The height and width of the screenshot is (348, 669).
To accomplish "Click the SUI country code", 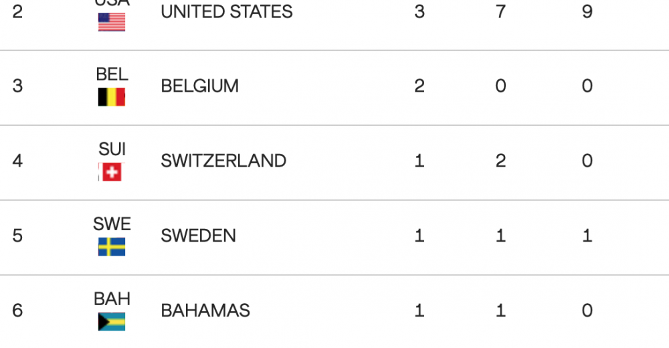I will tap(112, 149).
